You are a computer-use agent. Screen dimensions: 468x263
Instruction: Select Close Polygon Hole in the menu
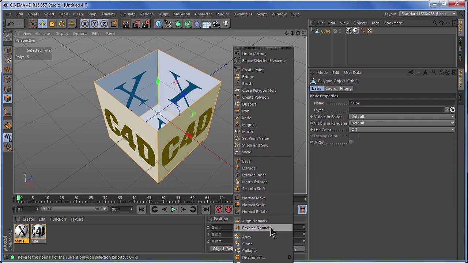pyautogui.click(x=263, y=90)
